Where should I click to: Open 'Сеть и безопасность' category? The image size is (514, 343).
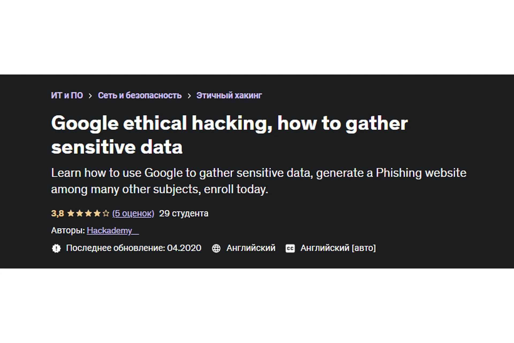tap(140, 95)
